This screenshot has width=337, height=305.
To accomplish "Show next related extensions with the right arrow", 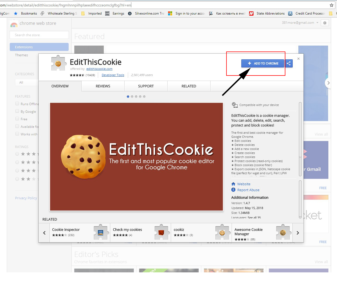I will [x=298, y=233].
